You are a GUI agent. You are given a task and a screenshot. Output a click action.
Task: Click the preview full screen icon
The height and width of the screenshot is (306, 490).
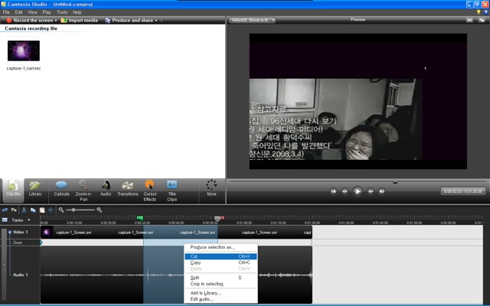pyautogui.click(x=469, y=20)
